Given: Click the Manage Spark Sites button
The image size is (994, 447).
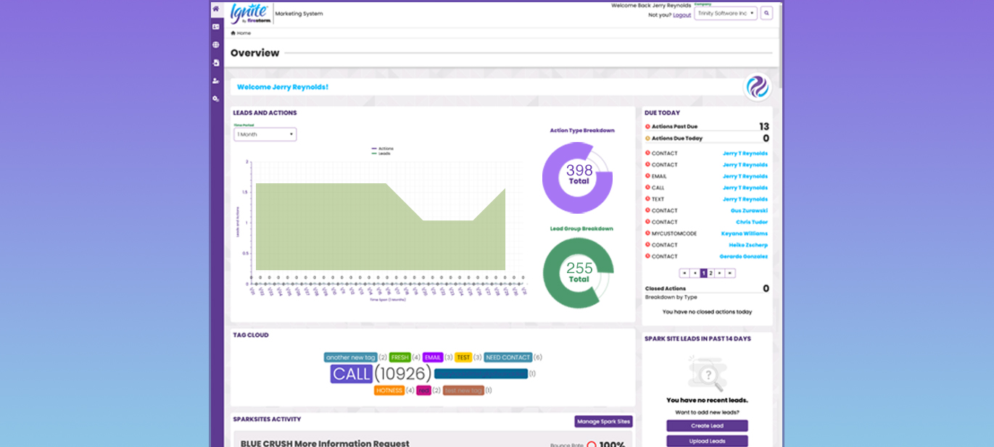Looking at the screenshot, I should coord(603,422).
